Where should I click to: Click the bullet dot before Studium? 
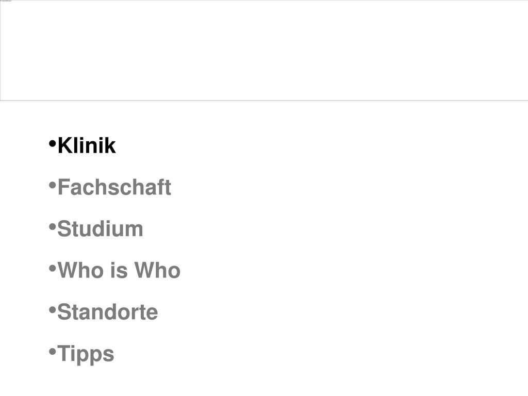52,227
